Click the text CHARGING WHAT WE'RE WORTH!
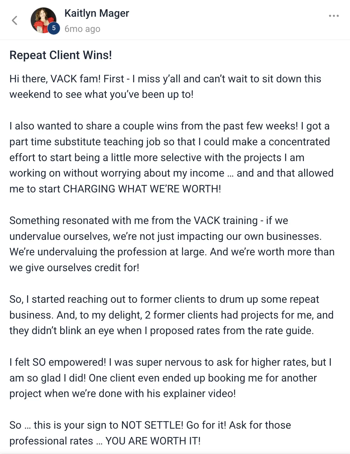The height and width of the screenshot is (454, 350). [x=142, y=189]
